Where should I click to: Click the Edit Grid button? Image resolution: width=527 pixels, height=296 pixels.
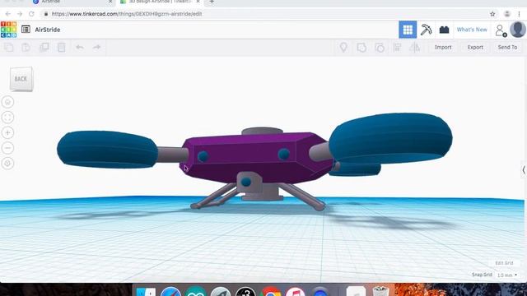pyautogui.click(x=504, y=263)
